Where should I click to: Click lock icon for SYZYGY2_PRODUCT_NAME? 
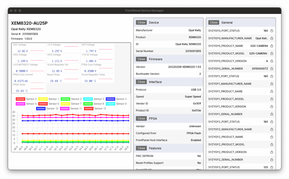tap(272, 137)
